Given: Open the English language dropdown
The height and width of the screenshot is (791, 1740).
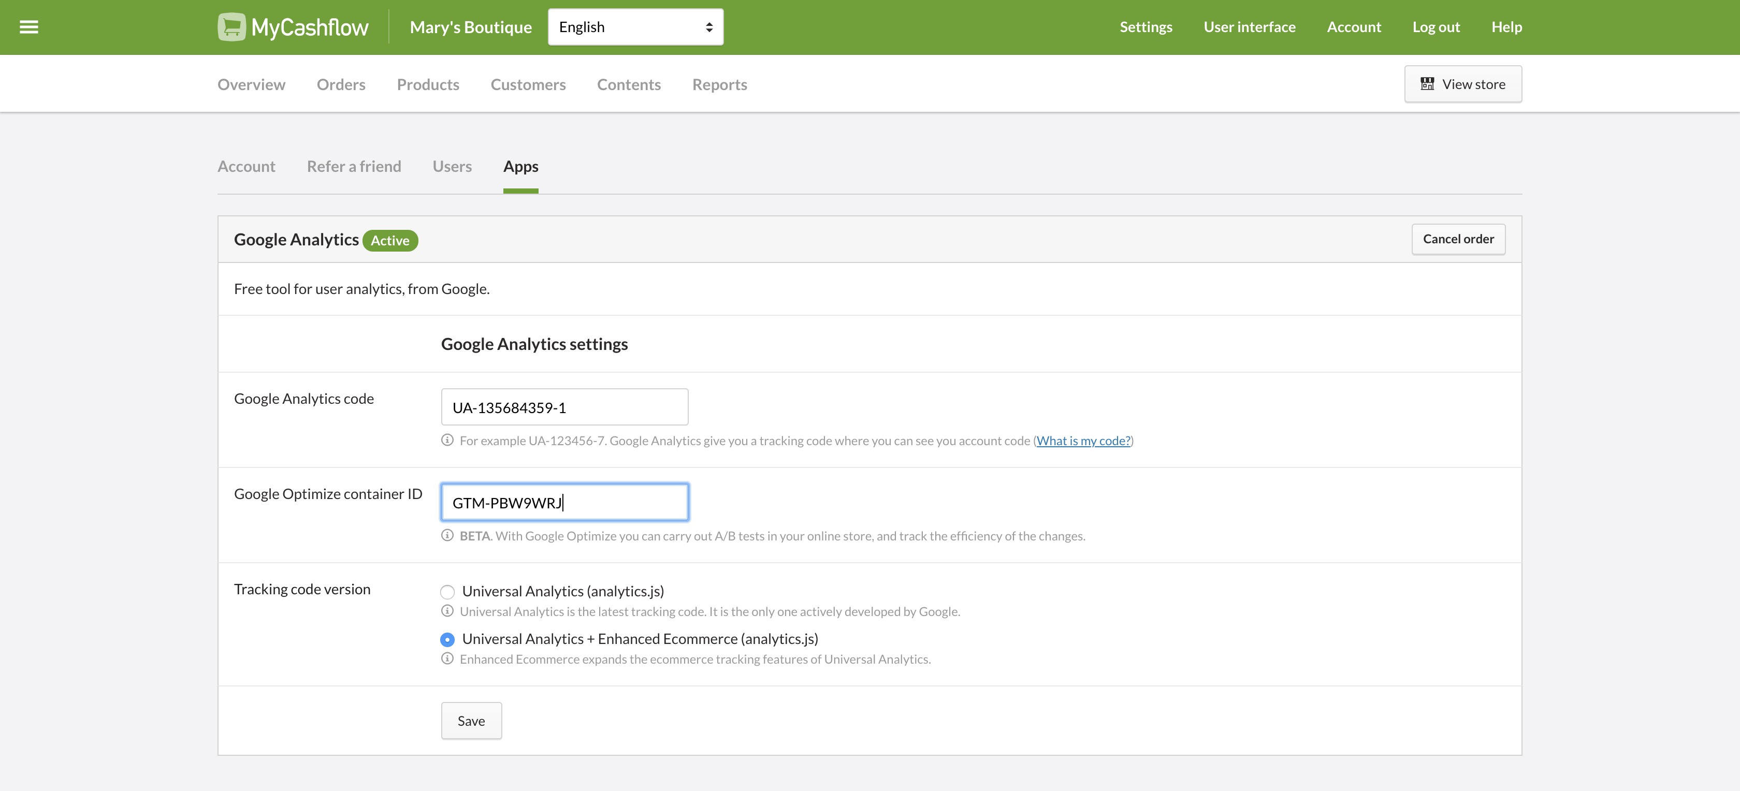Looking at the screenshot, I should point(635,27).
